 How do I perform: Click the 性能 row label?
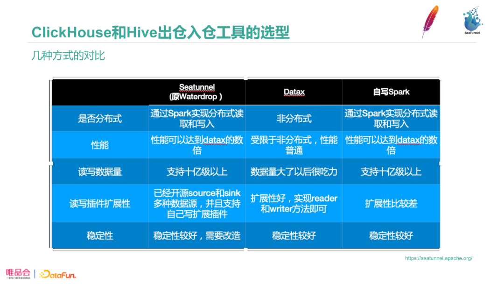[x=100, y=145]
